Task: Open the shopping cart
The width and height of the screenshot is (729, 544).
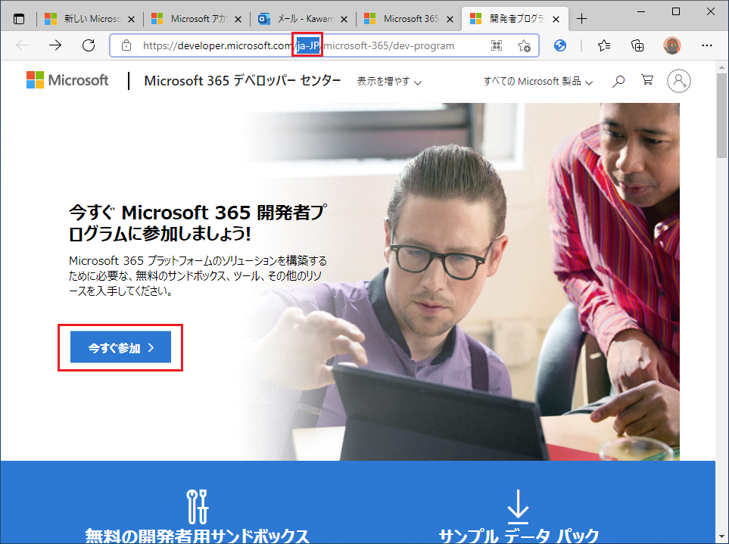Action: pos(646,80)
